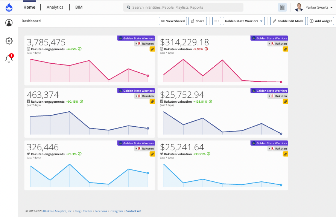Open the Golden State Warriors dropdown
The image size is (336, 217).
pyautogui.click(x=244, y=21)
